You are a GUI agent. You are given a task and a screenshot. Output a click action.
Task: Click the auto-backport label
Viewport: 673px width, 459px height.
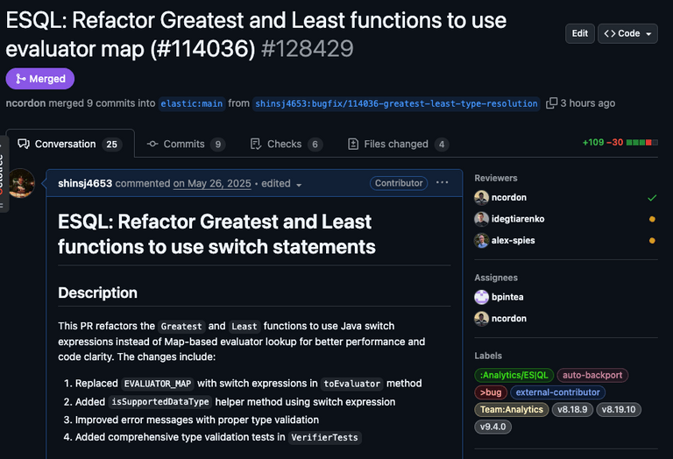coord(592,375)
